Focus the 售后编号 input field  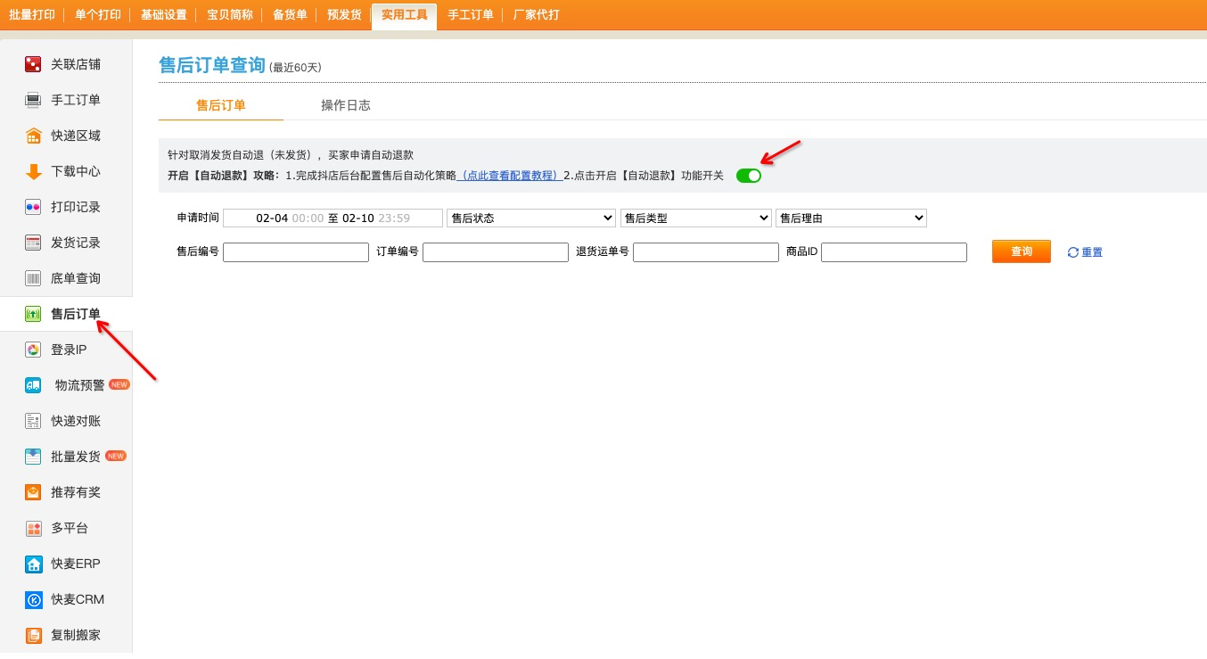point(295,252)
